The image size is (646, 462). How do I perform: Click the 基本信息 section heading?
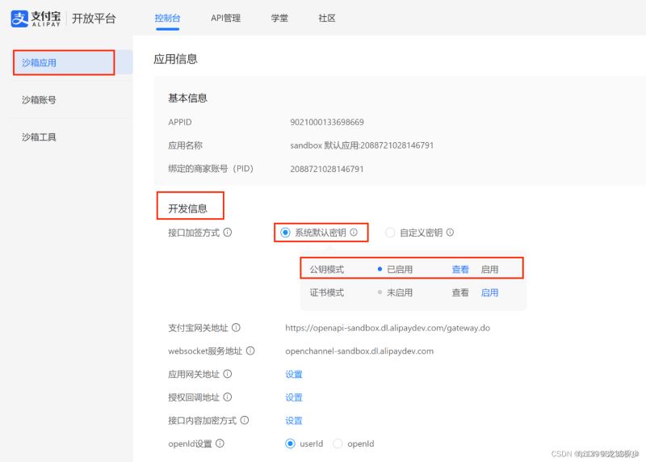pos(187,98)
